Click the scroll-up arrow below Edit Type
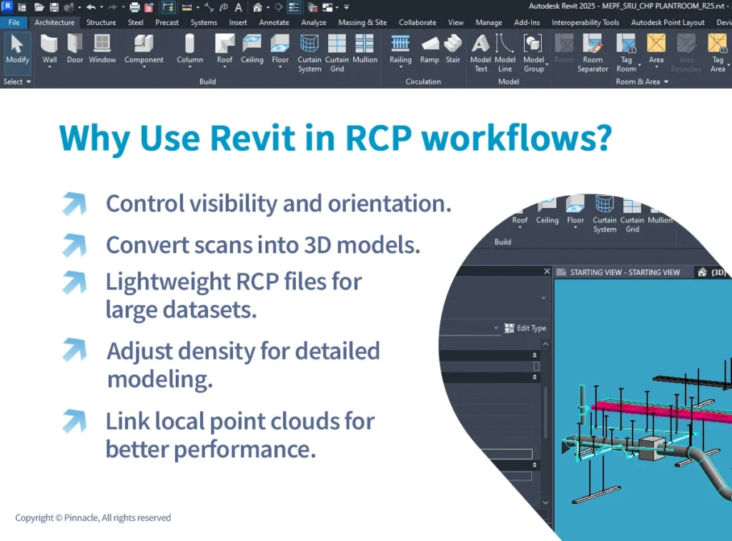732x541 pixels. (x=545, y=344)
